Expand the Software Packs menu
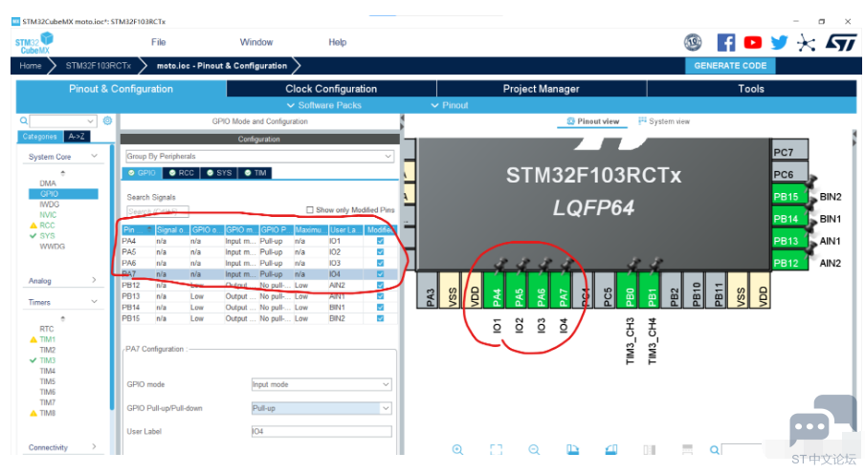The image size is (865, 474). click(324, 105)
